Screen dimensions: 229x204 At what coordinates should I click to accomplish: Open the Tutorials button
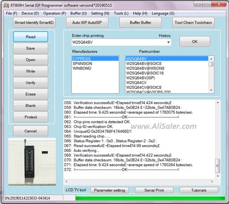coord(199,190)
